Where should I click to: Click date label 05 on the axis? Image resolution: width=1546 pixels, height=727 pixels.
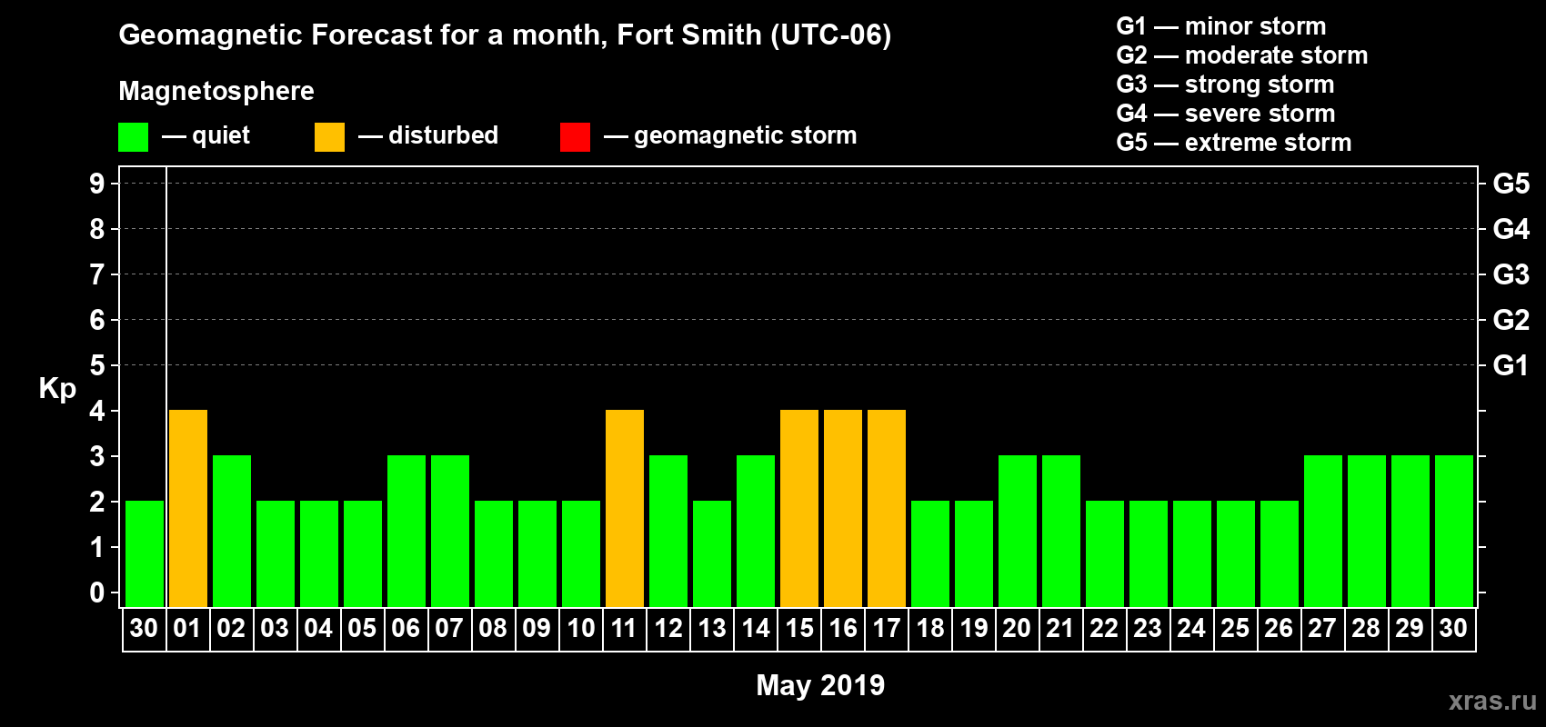coord(362,628)
